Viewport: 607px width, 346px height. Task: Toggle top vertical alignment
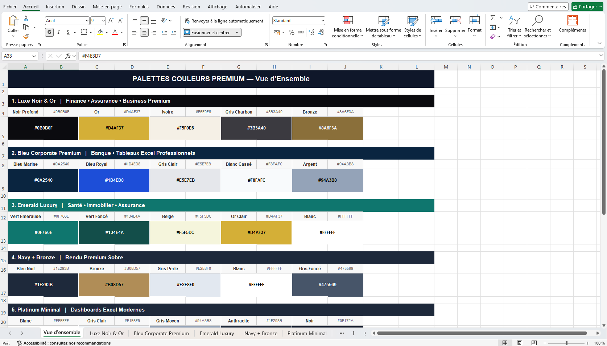click(x=135, y=21)
